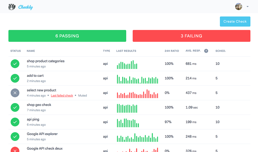Click the red results chart for select new product

(137, 94)
